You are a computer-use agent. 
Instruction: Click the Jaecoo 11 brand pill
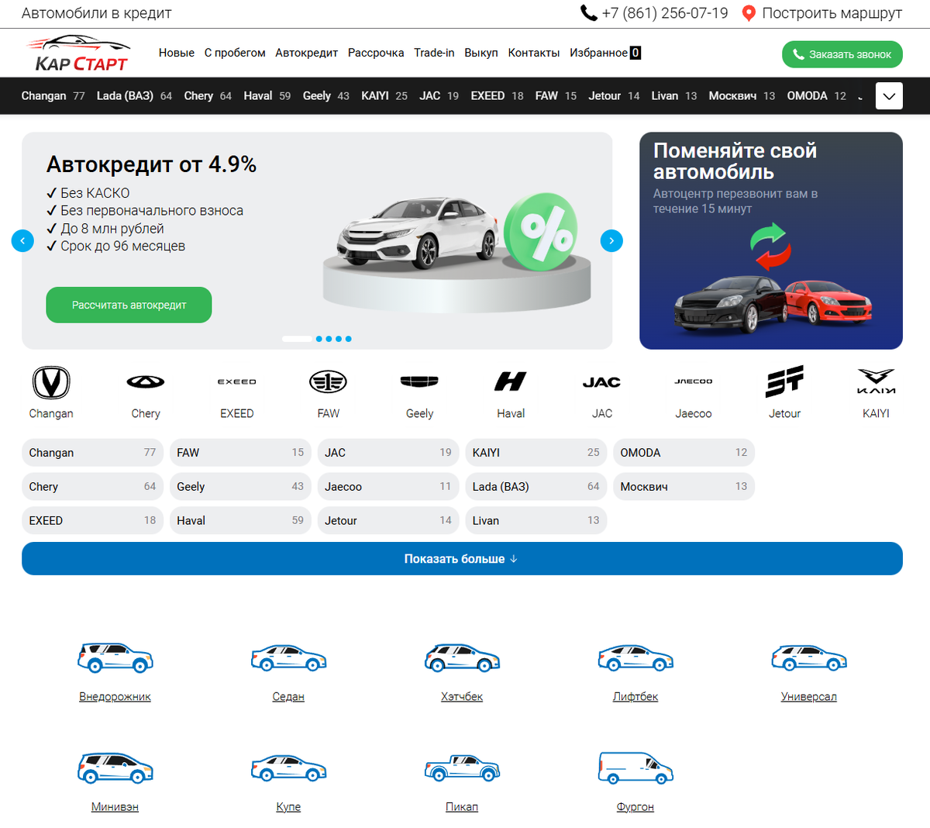pyautogui.click(x=388, y=487)
